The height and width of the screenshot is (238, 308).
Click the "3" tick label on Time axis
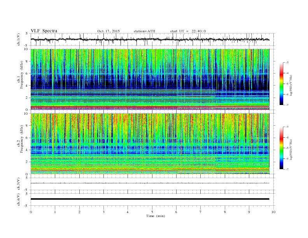click(x=103, y=212)
